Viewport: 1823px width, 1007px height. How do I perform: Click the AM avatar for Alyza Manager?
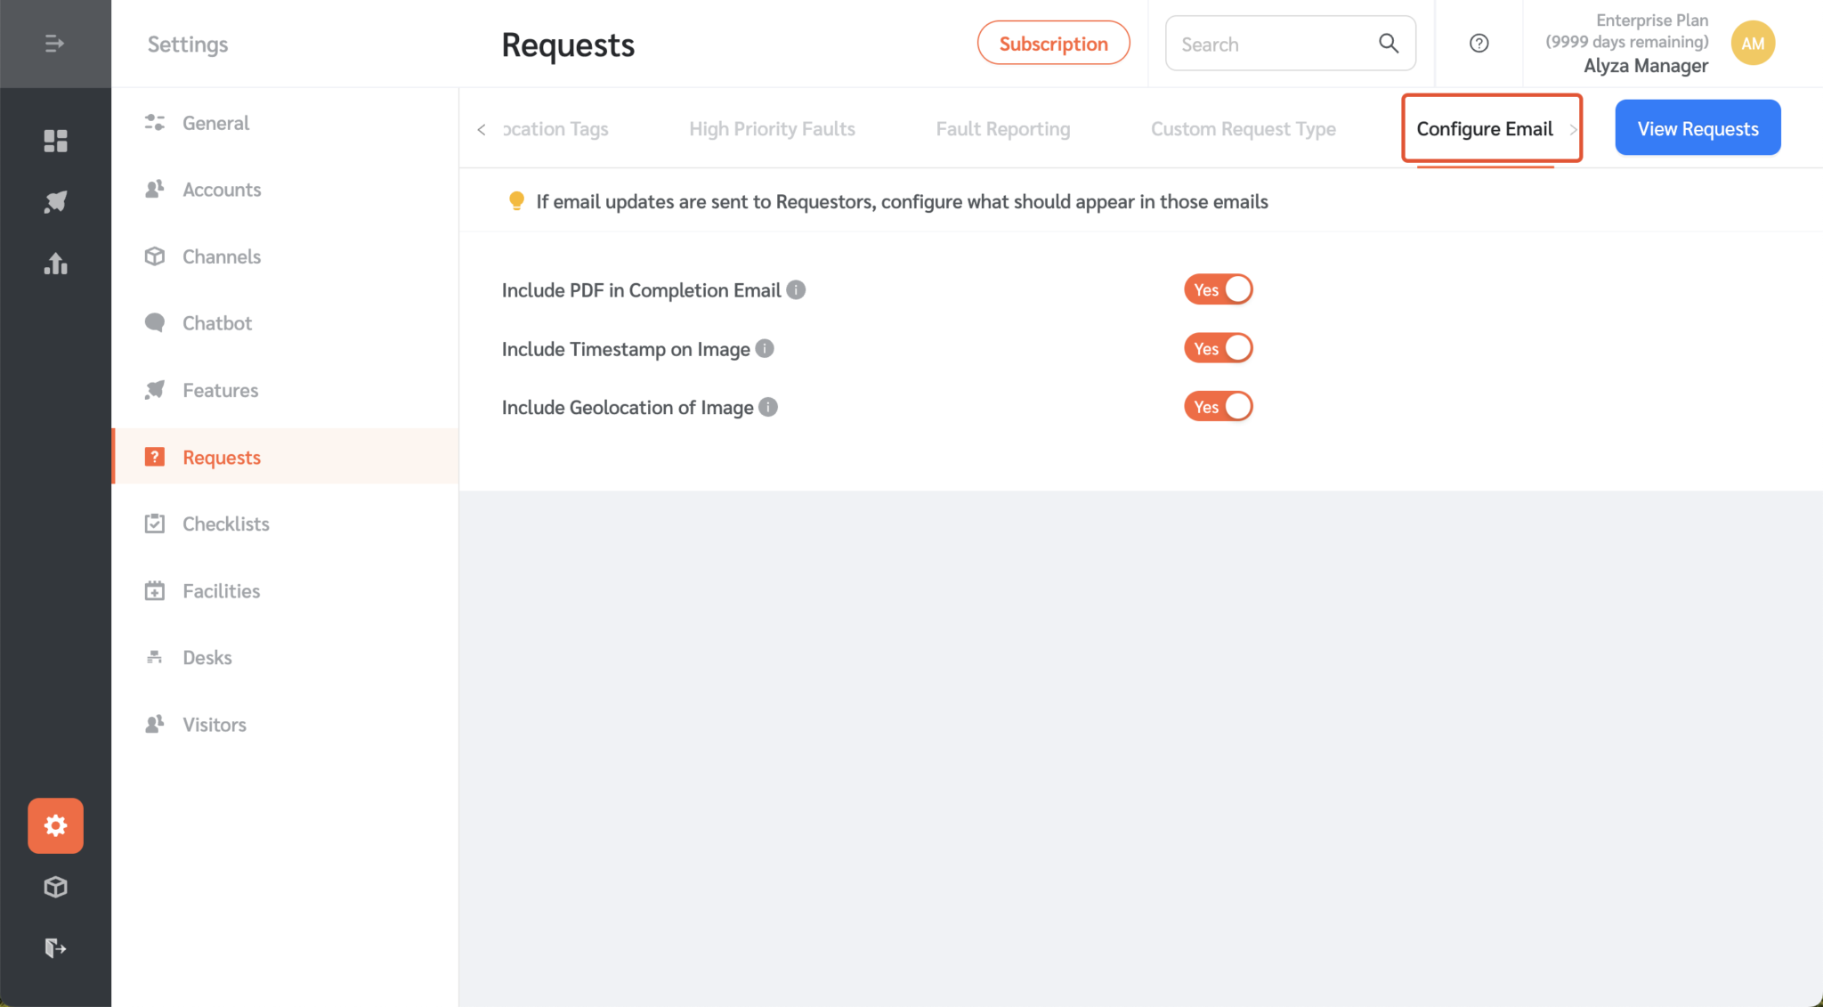1752,42
